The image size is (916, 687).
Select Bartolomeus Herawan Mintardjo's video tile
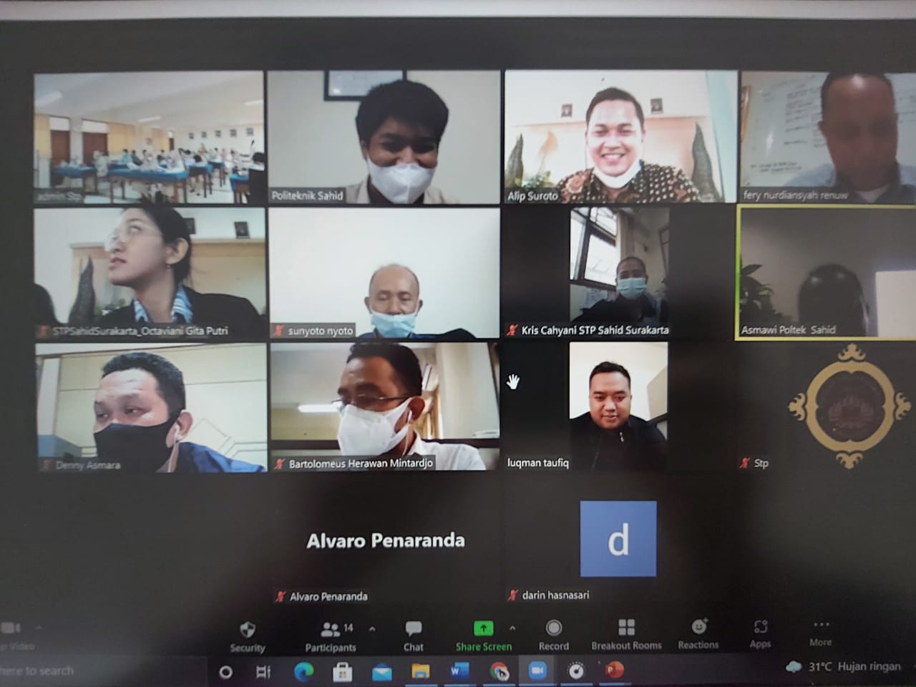[x=385, y=406]
